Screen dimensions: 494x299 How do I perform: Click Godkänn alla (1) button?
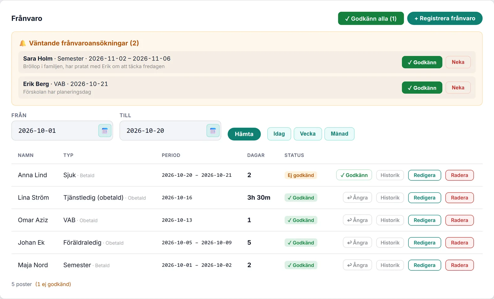[371, 18]
